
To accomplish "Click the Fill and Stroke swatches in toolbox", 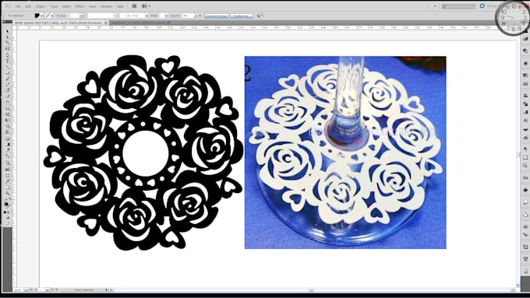I will (x=8, y=205).
